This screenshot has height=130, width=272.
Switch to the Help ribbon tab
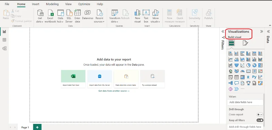coord(100,4)
